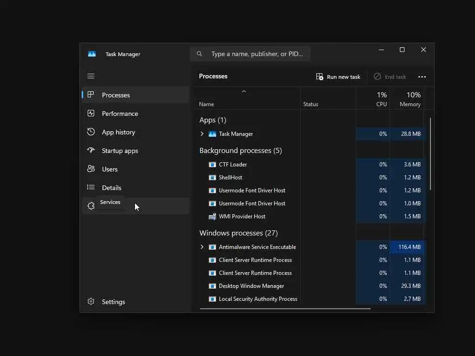Click the 116.4 MB memory value

(x=409, y=247)
